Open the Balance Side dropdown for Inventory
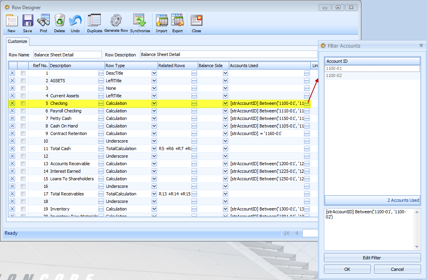 (225, 209)
